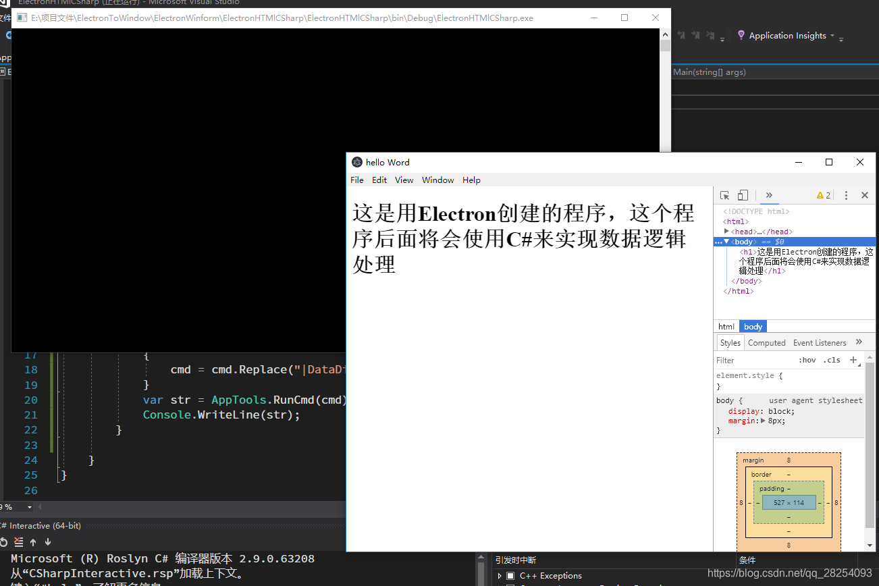Click the Application Insights lightbulb icon
This screenshot has width=879, height=586.
click(741, 35)
